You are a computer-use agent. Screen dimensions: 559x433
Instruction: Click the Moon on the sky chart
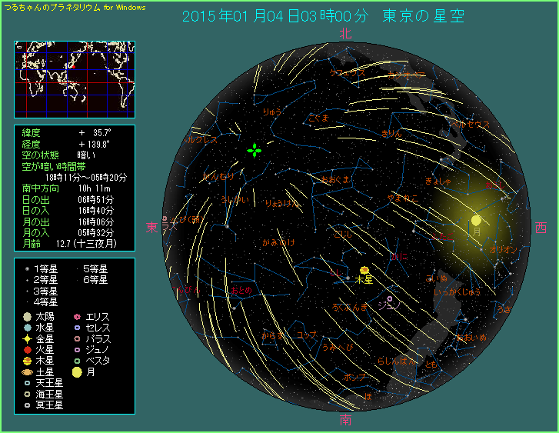click(x=476, y=221)
